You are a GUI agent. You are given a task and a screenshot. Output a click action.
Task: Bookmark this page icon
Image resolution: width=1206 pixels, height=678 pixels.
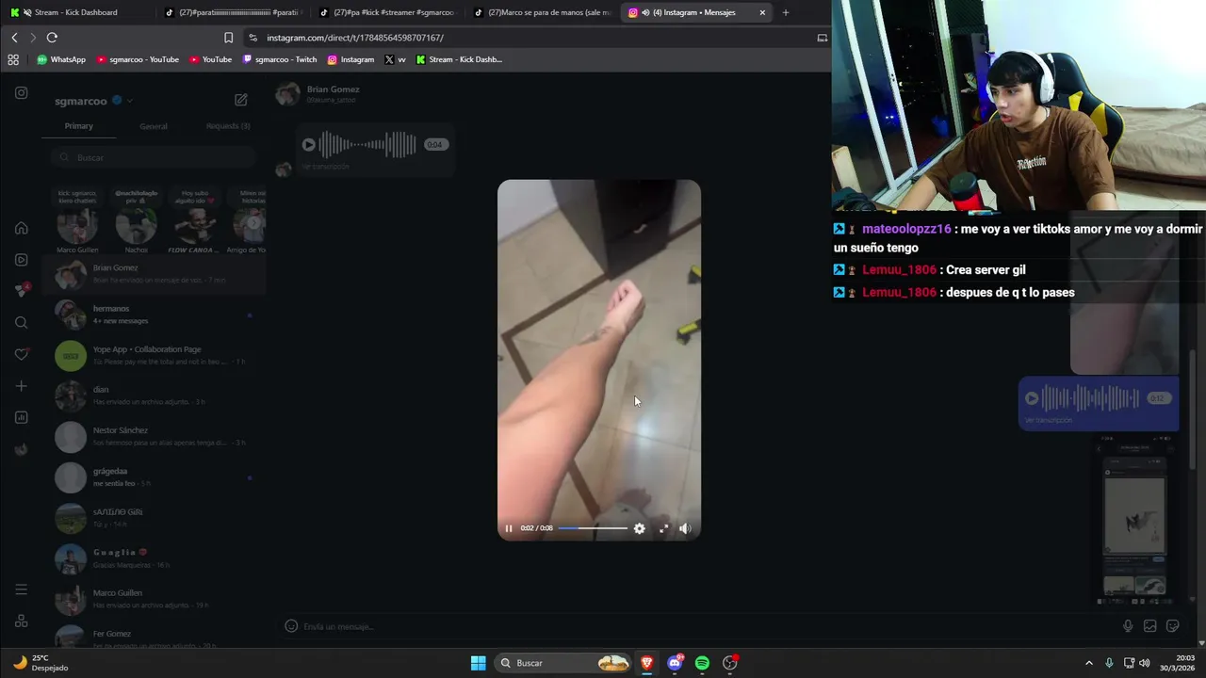coord(228,38)
